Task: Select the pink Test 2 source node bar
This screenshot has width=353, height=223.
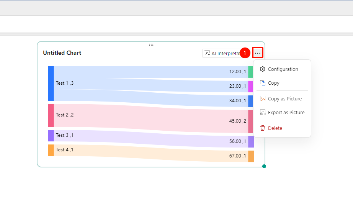Action: pyautogui.click(x=51, y=115)
